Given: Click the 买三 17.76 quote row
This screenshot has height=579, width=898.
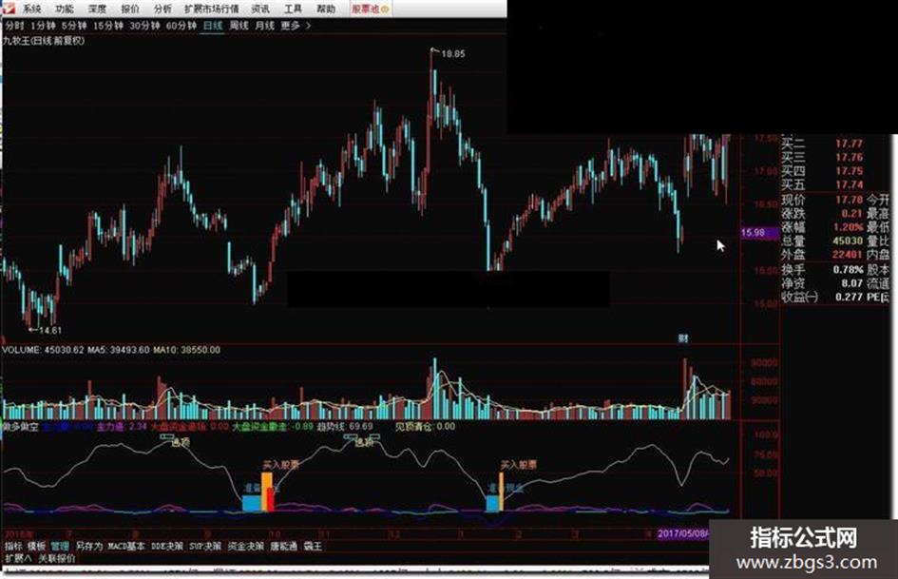Looking at the screenshot, I should point(822,157).
